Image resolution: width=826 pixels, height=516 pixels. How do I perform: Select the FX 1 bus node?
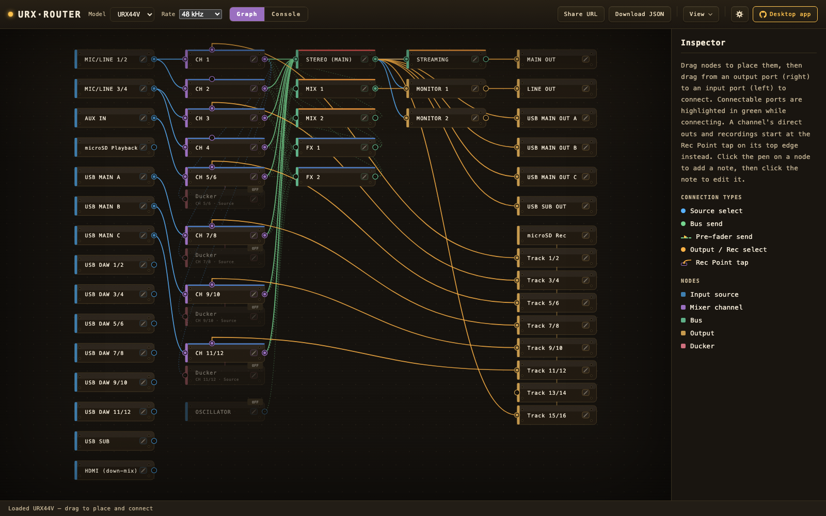click(x=336, y=148)
